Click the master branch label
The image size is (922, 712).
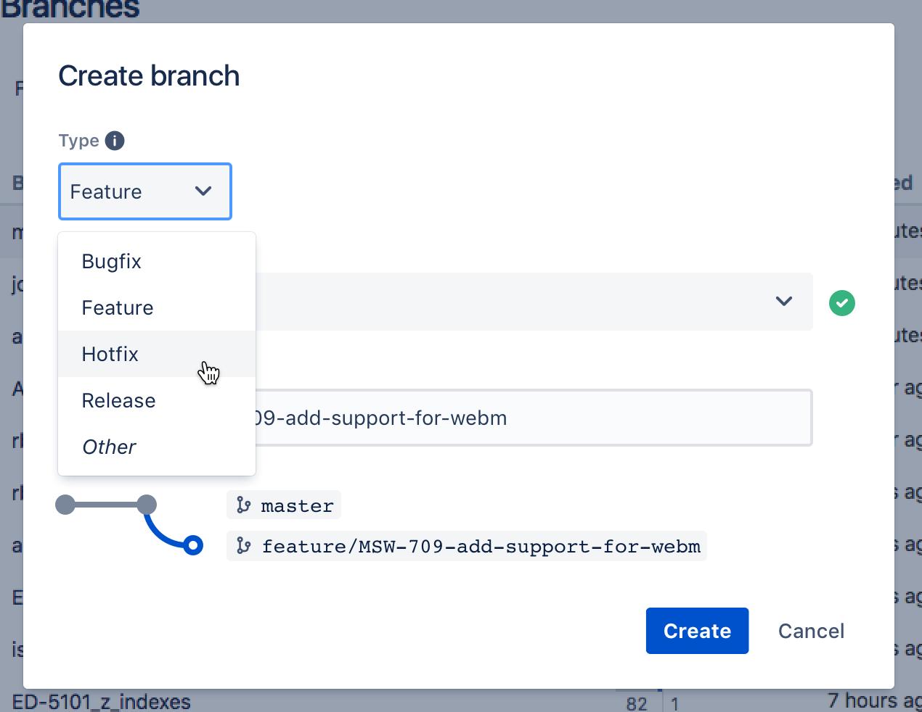pyautogui.click(x=297, y=505)
